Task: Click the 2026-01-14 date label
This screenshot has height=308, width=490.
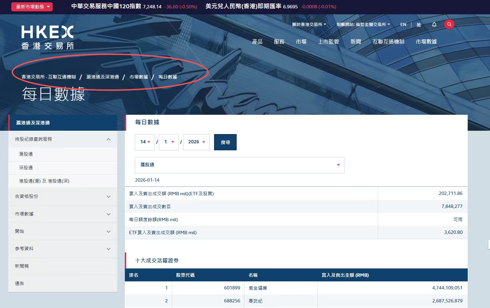Action: point(147,180)
